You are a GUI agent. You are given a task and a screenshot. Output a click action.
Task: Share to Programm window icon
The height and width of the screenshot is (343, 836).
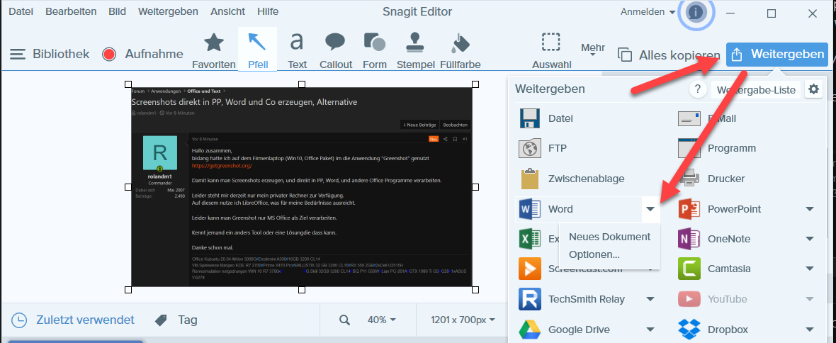click(x=689, y=148)
